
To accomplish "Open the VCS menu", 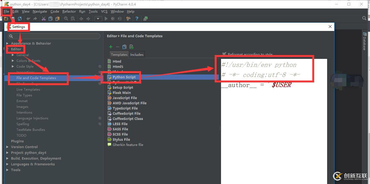I will (104, 11).
